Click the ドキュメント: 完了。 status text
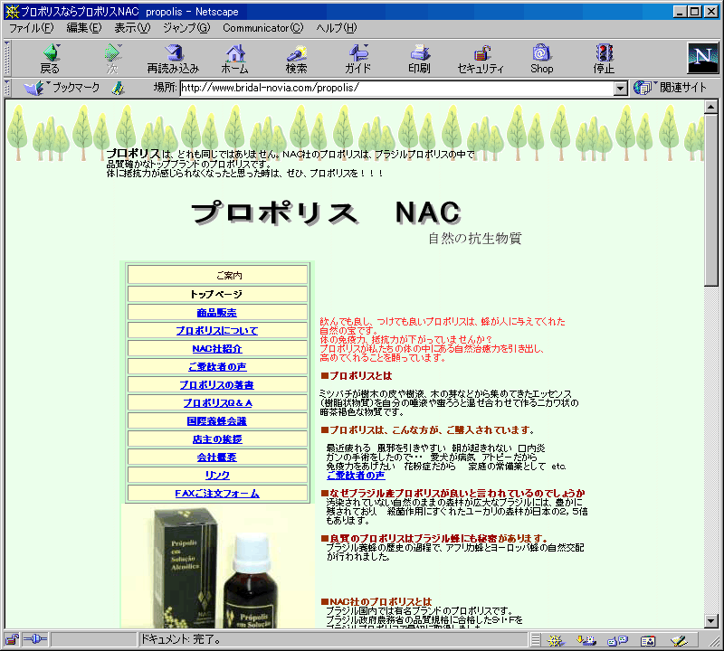The image size is (724, 651). coord(180,639)
